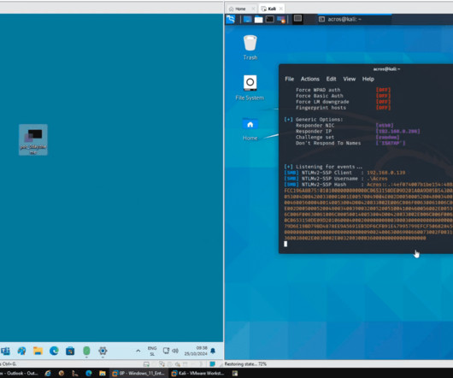This screenshot has width=453, height=378.
Task: Close the Home tab in VMware
Action: [x=253, y=9]
